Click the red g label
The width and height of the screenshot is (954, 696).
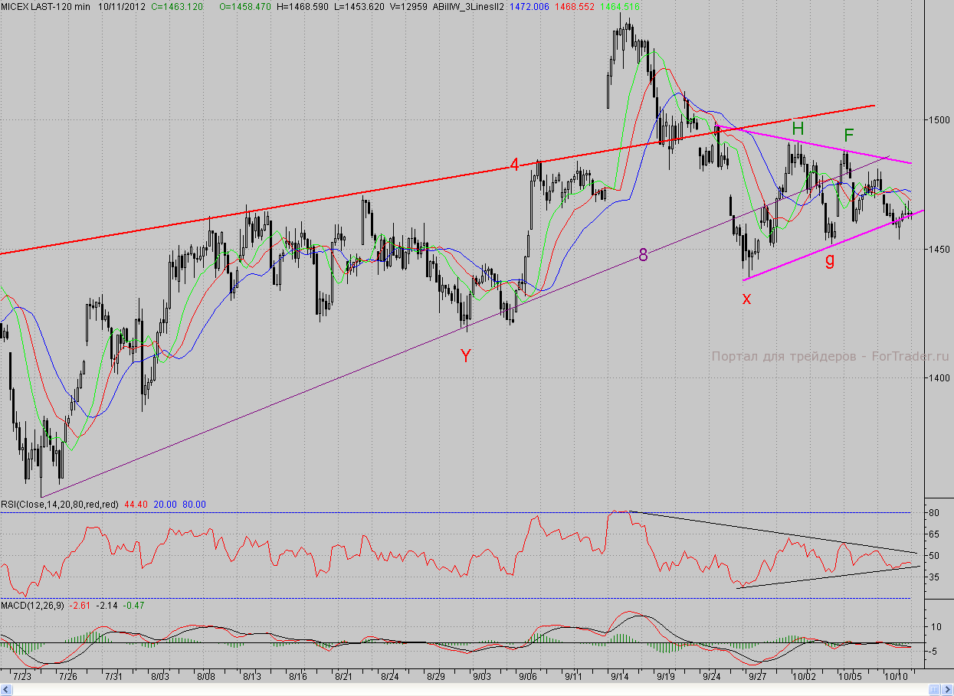pyautogui.click(x=830, y=260)
